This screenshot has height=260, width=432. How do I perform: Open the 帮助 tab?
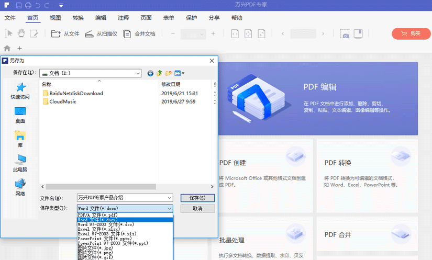pyautogui.click(x=237, y=18)
